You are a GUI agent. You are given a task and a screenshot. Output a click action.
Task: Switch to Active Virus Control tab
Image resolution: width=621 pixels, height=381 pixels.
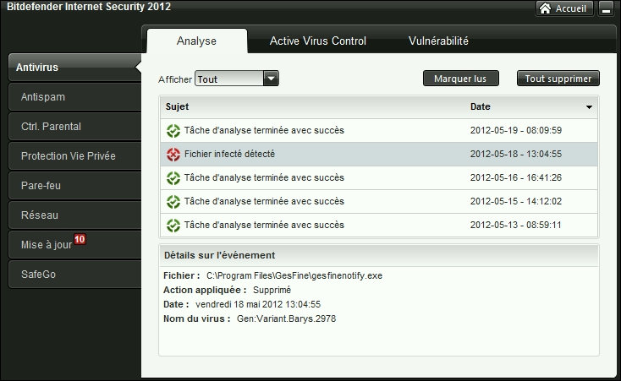click(x=317, y=41)
